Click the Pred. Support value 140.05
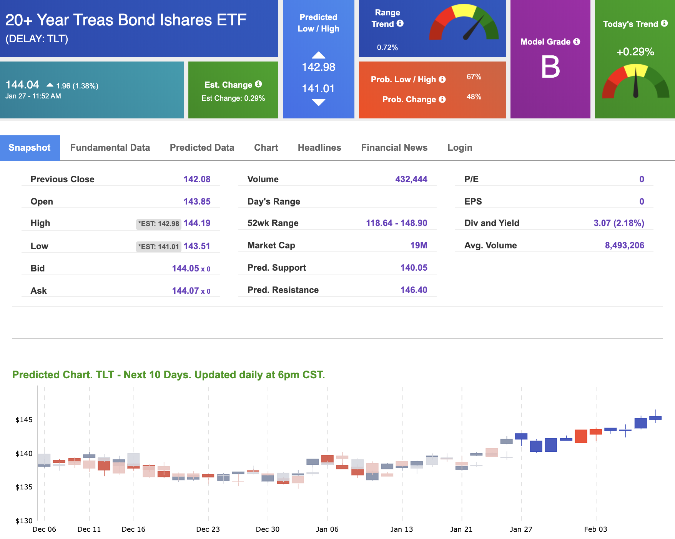Image resolution: width=675 pixels, height=539 pixels. [x=414, y=268]
